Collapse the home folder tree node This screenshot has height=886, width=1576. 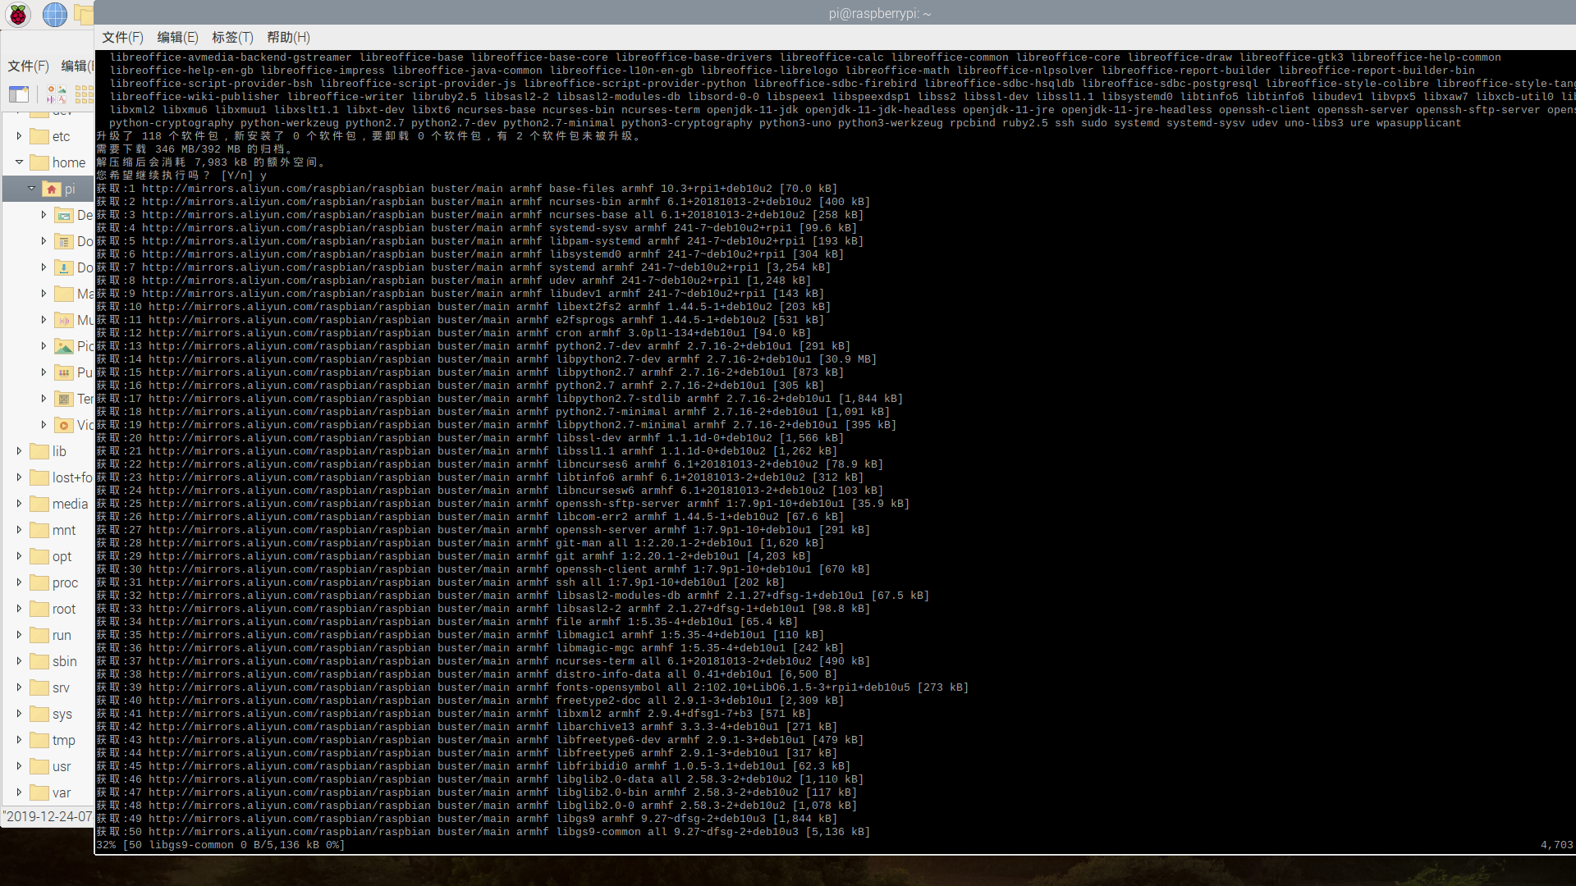coord(19,162)
